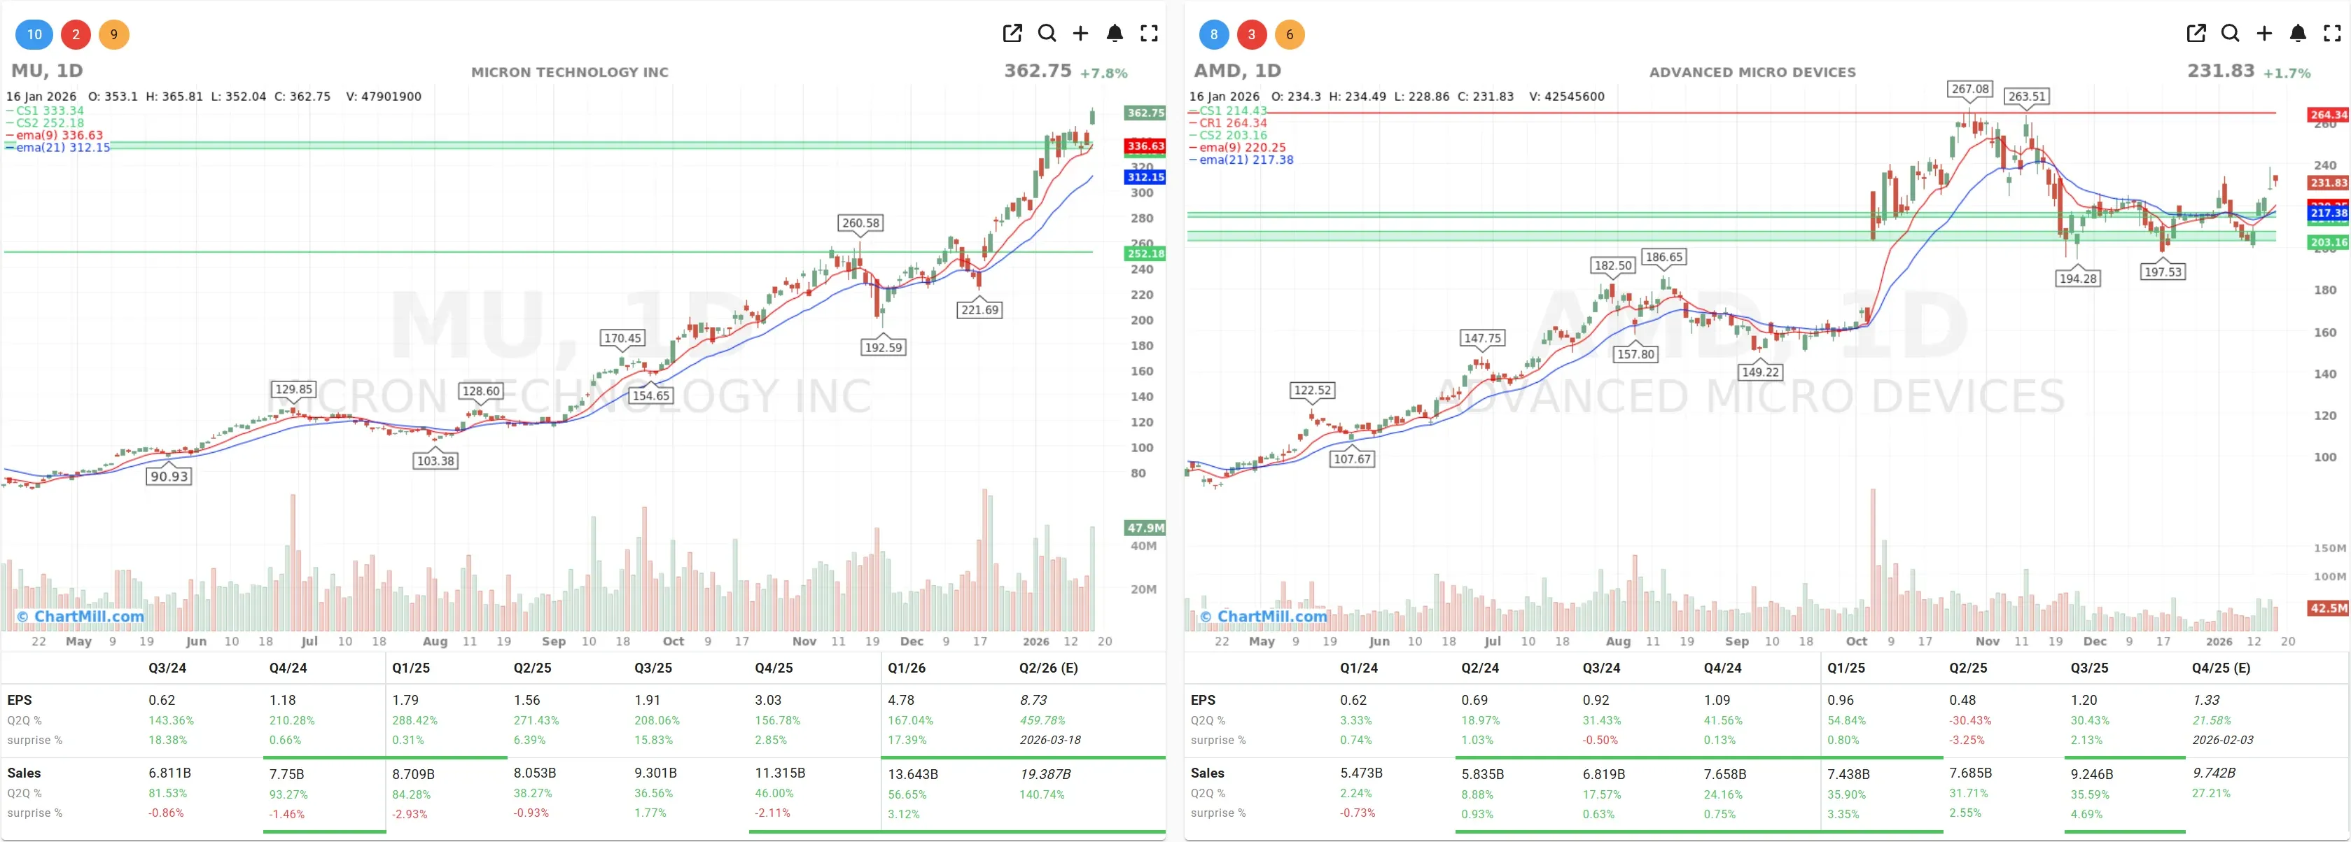Enter fullscreen mode on the MU chart
2351x842 pixels.
pos(1149,33)
